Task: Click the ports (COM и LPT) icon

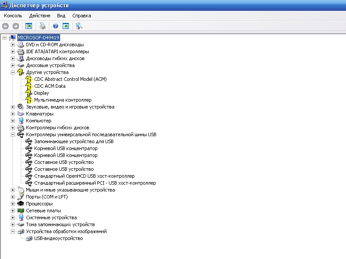Action: tap(21, 197)
